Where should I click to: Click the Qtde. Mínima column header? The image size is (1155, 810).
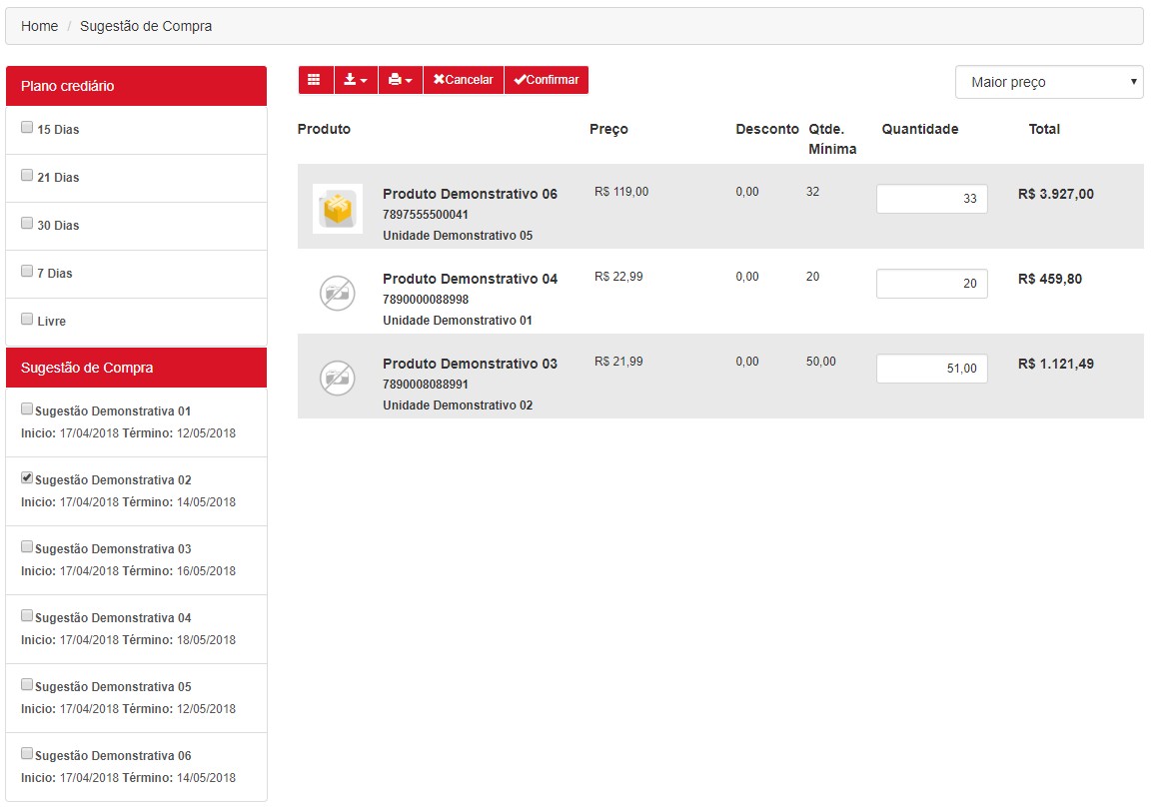[832, 139]
